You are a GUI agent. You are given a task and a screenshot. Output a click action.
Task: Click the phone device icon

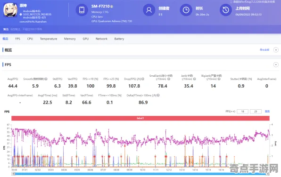tap(82, 10)
